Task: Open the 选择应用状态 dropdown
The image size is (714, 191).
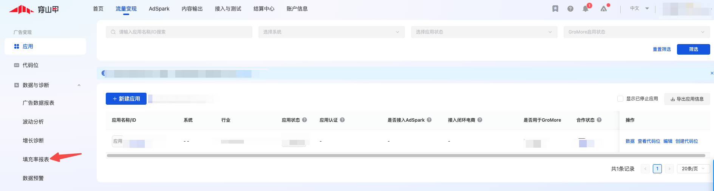Action: [484, 32]
